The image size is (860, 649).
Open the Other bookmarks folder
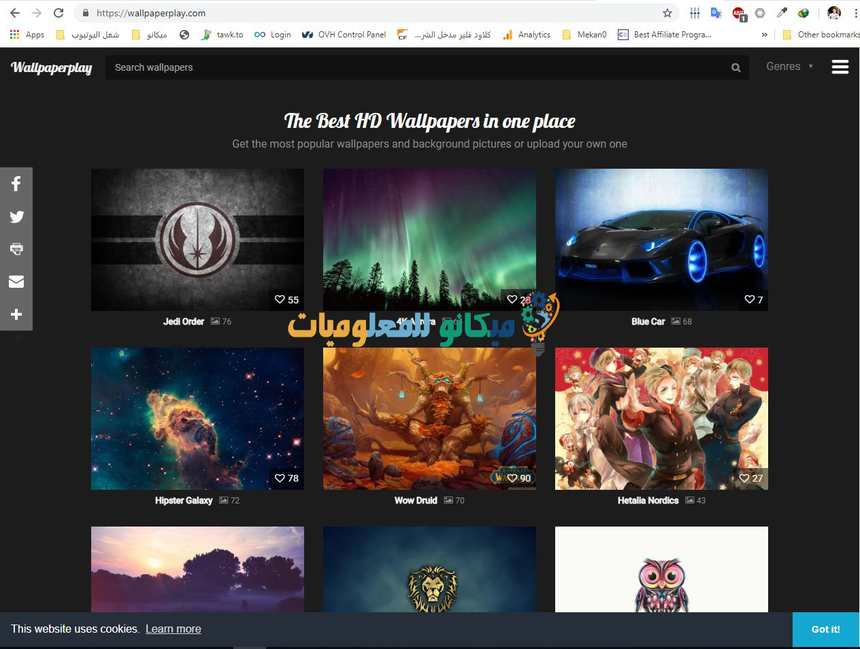pyautogui.click(x=821, y=35)
